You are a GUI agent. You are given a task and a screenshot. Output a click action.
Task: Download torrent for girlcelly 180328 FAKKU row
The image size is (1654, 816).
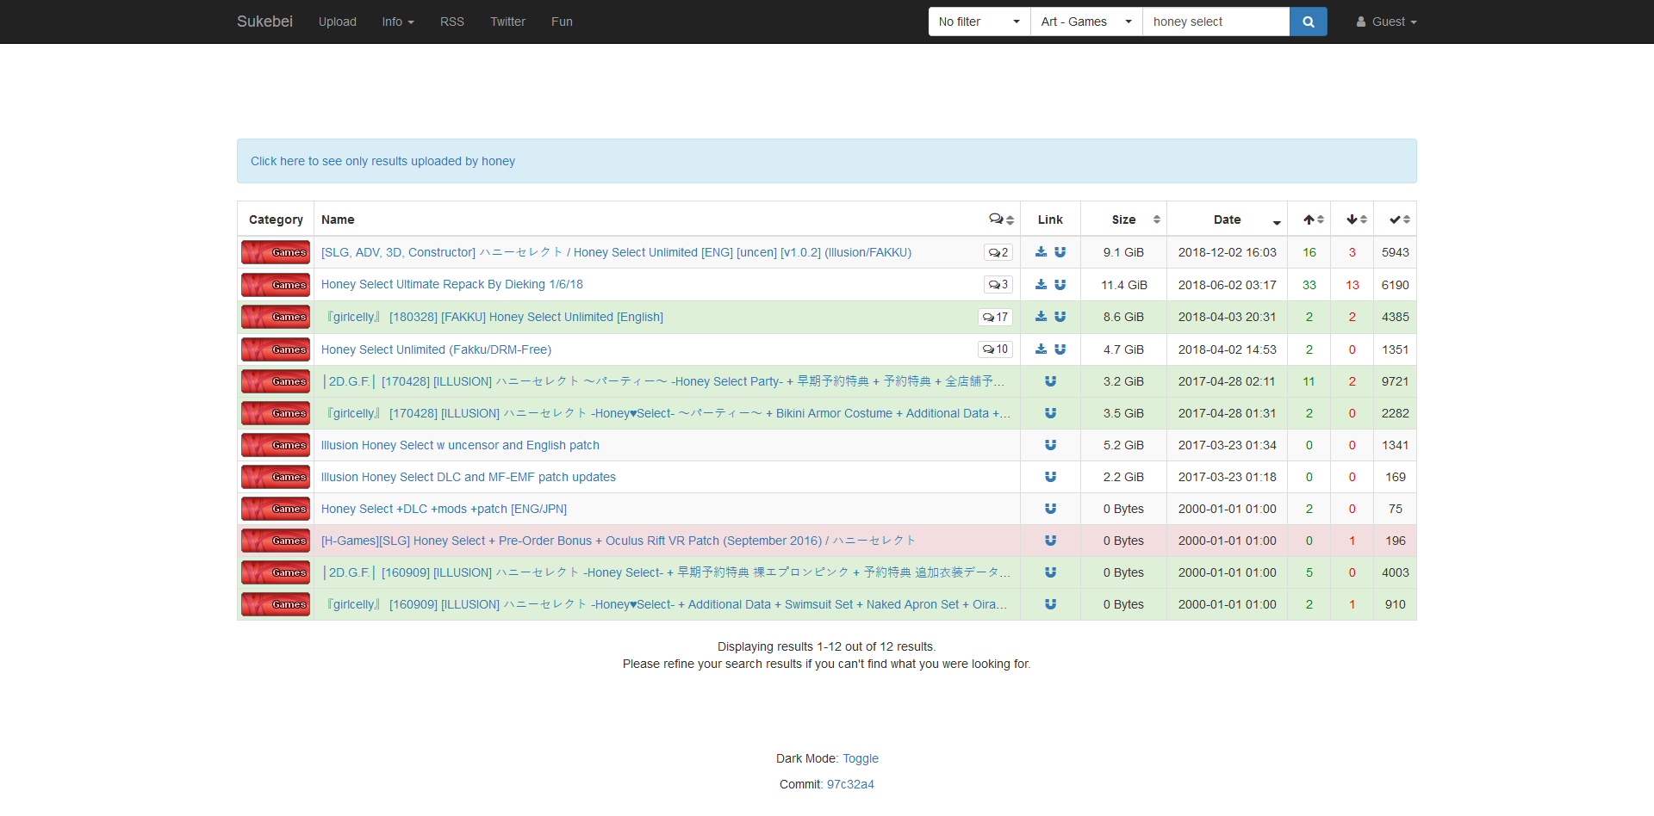tap(1041, 317)
